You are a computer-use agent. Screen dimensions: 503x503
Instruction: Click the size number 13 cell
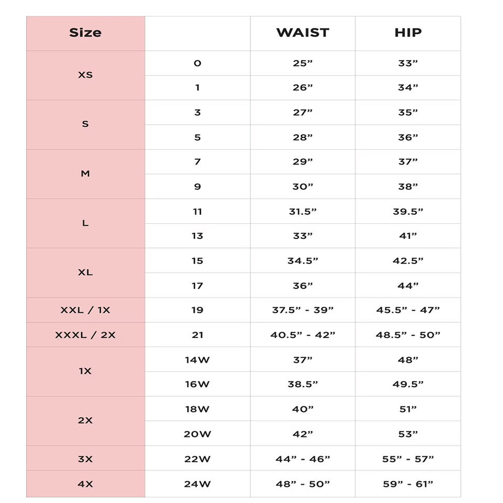click(198, 236)
